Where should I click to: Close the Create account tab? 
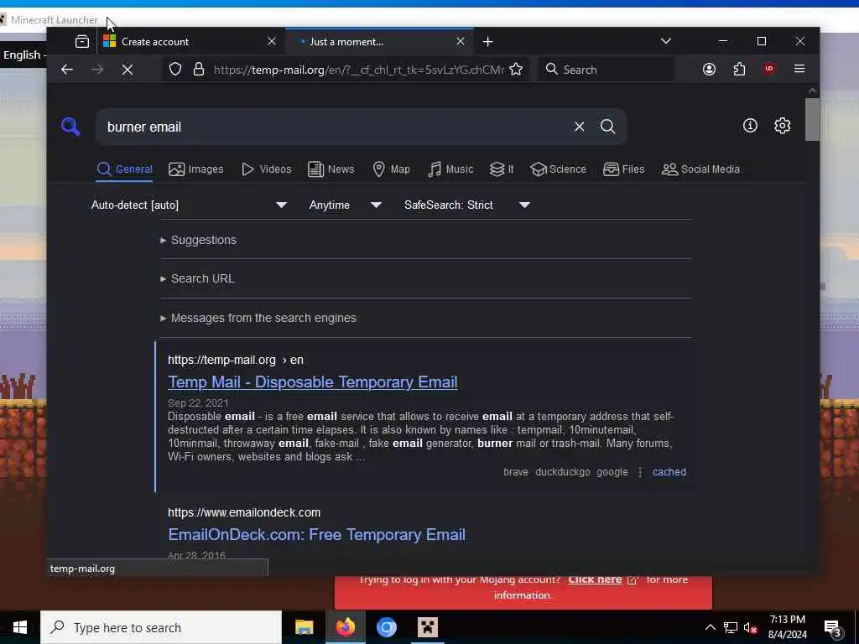[272, 42]
